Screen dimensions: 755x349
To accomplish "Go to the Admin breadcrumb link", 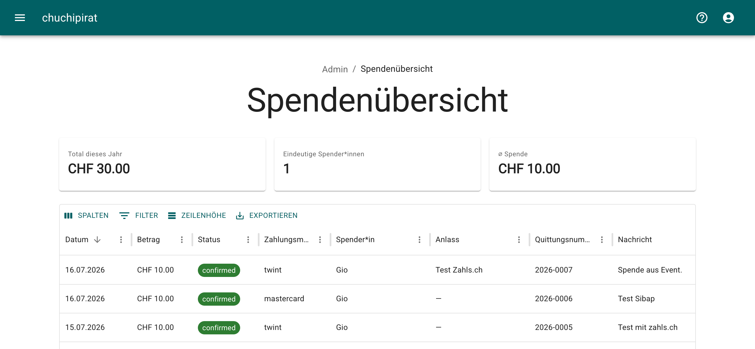I will 335,69.
